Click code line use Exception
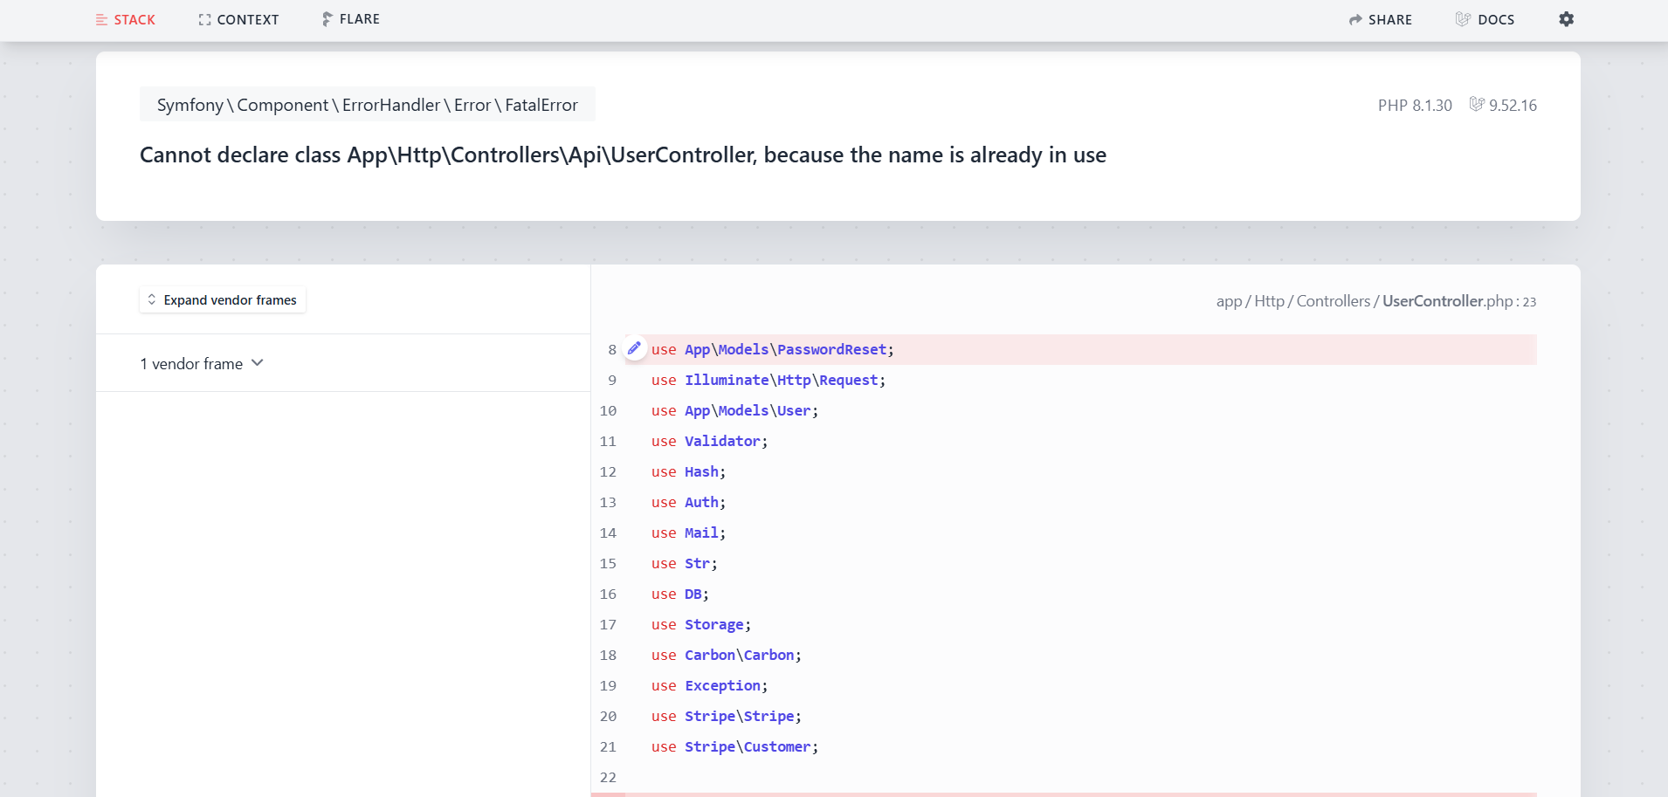The width and height of the screenshot is (1668, 797). [709, 685]
